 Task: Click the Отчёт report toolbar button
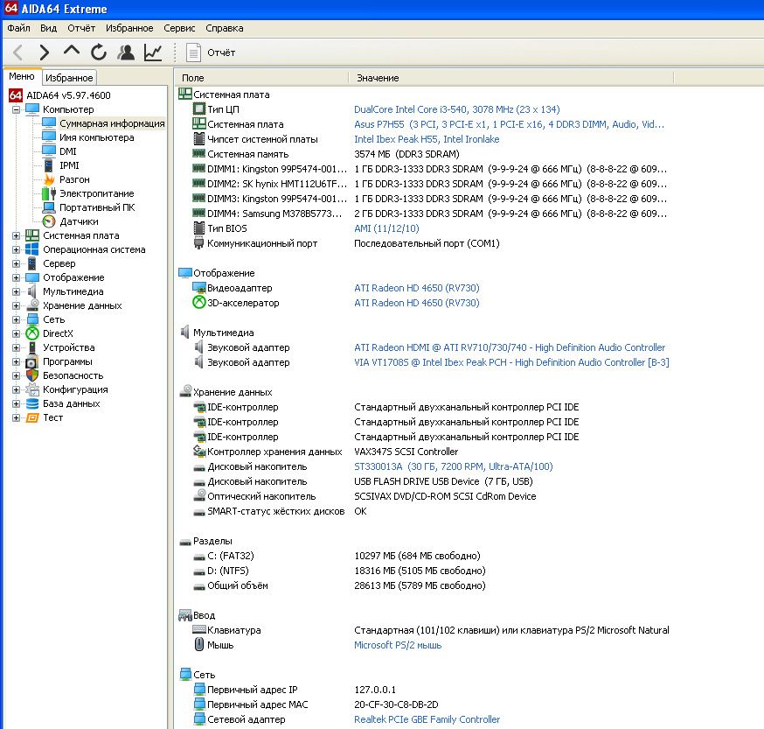coord(211,53)
